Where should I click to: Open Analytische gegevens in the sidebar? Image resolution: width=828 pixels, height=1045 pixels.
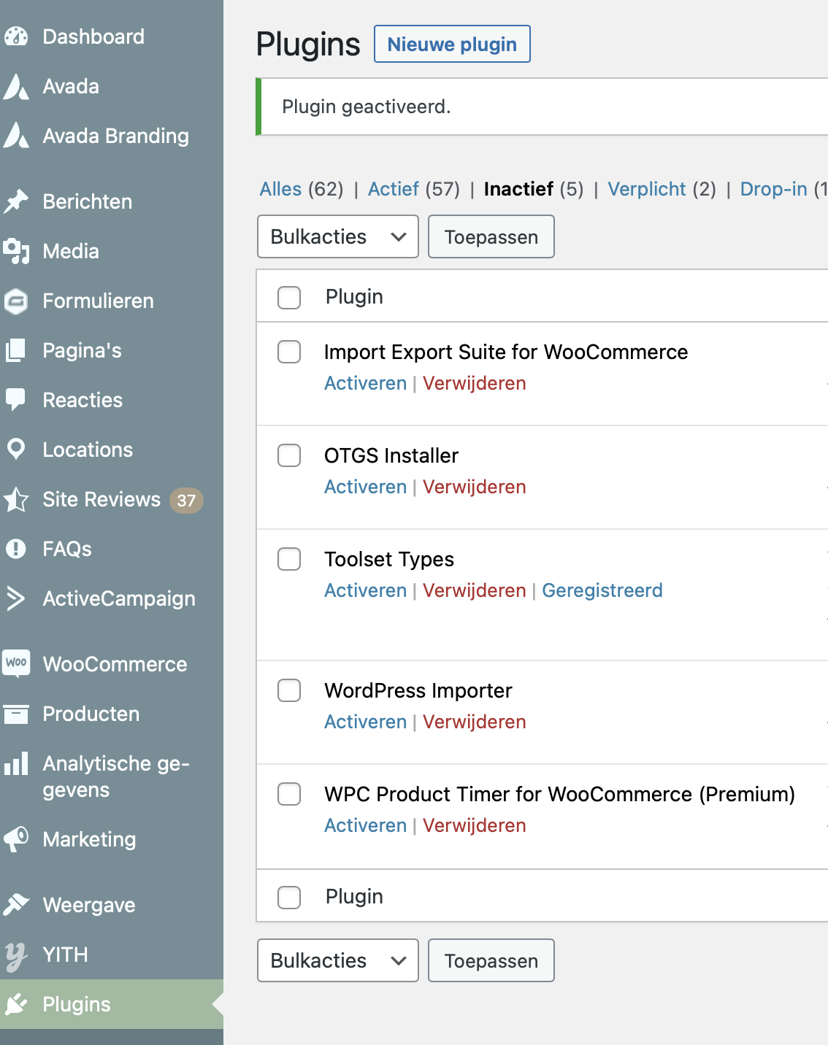coord(115,776)
